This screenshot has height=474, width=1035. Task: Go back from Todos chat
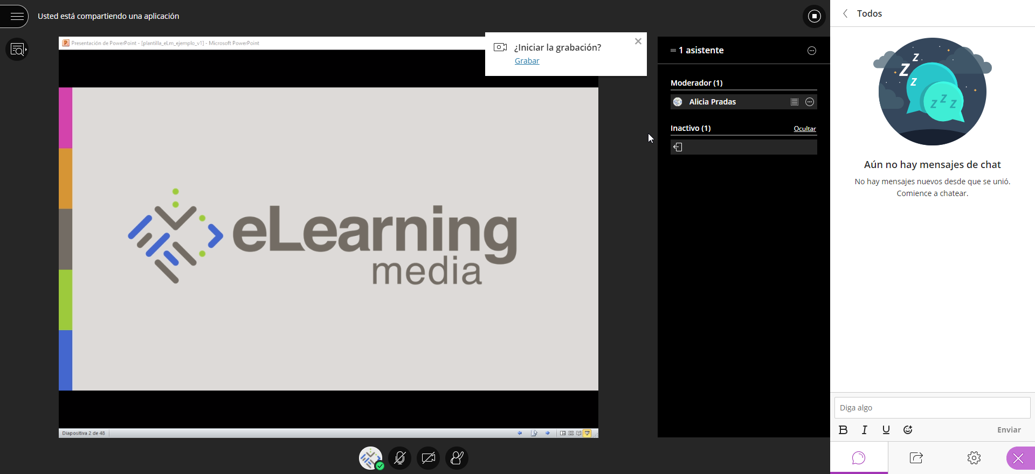[x=845, y=13]
